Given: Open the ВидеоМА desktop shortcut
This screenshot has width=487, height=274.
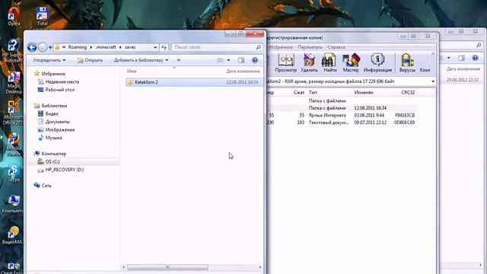Looking at the screenshot, I should 12,235.
